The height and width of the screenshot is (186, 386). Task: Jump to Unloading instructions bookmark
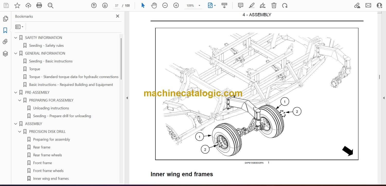pyautogui.click(x=51, y=108)
